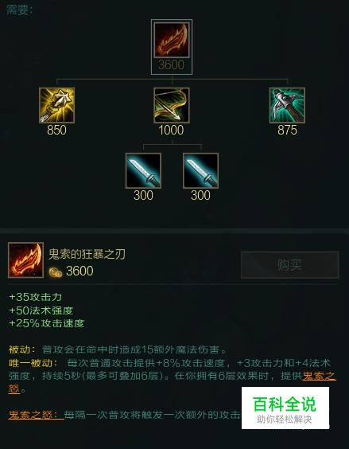Screen dimensions: 349x449
Task: Click the item name 鬼索的狂暴之刃
Action: point(87,254)
